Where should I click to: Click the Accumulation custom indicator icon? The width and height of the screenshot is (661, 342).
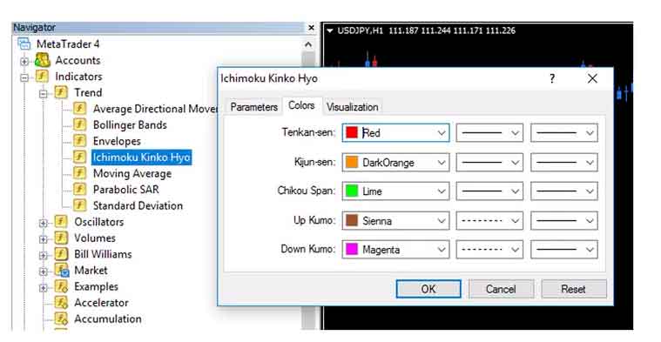tap(61, 319)
